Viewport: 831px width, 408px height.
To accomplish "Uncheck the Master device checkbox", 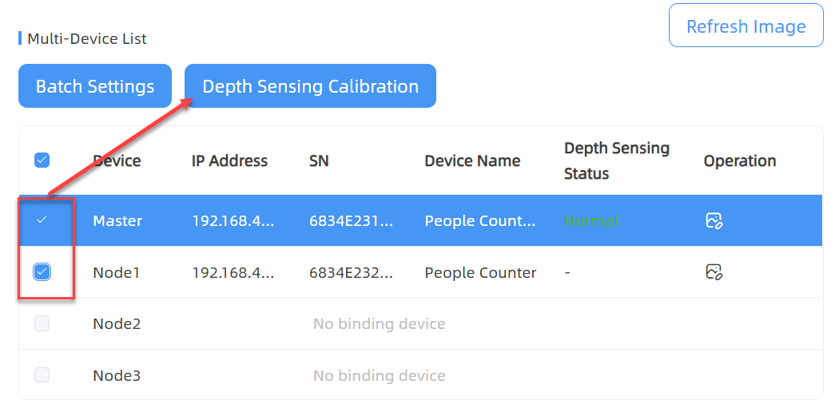I will pyautogui.click(x=42, y=220).
